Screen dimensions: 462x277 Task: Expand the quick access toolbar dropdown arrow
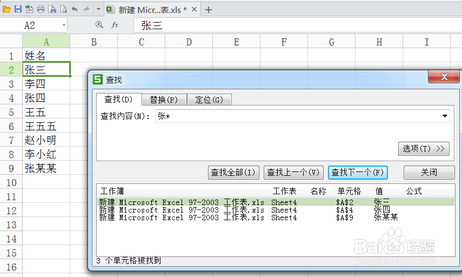tap(98, 9)
